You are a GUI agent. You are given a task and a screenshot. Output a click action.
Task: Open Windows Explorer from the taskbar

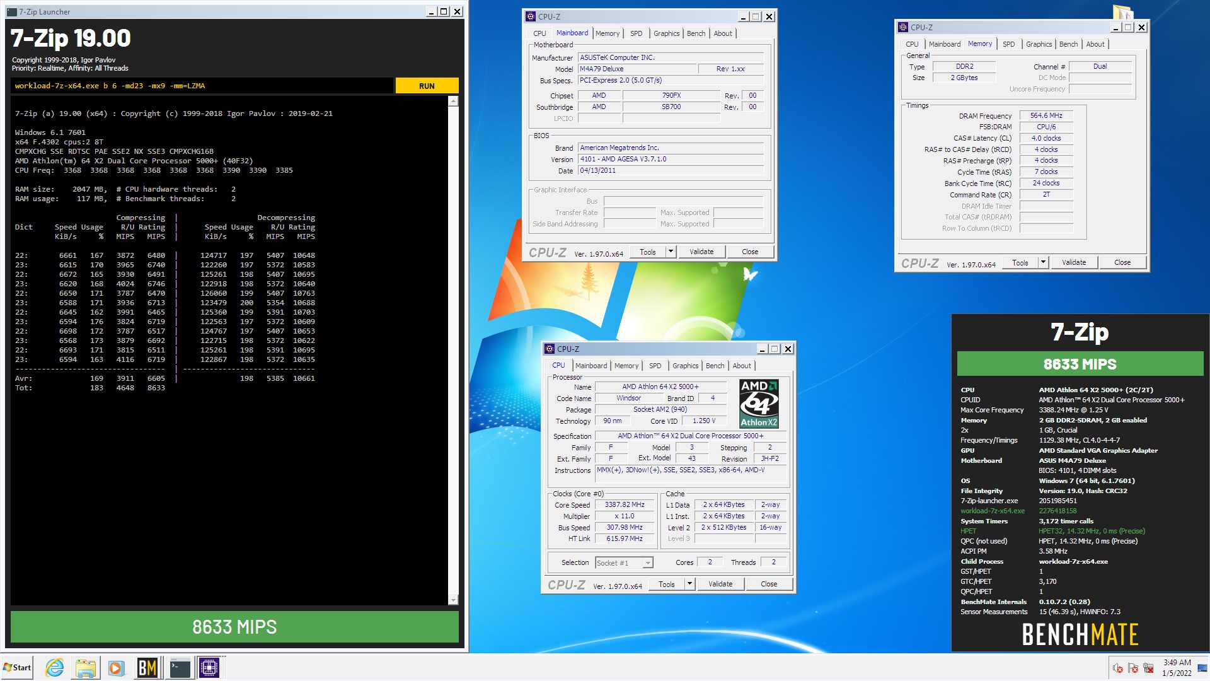coord(85,667)
